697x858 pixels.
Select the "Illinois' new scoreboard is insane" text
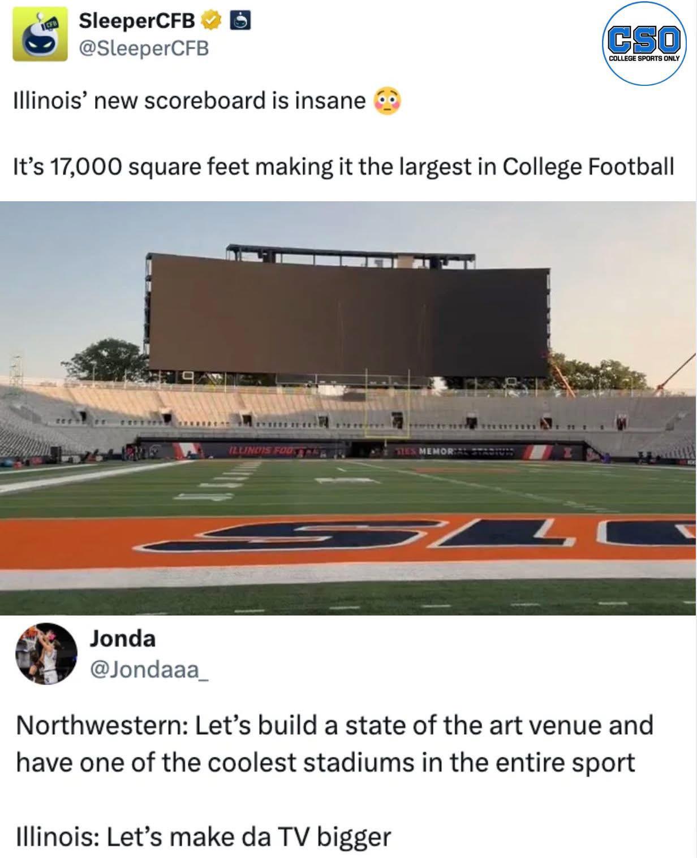(x=190, y=101)
